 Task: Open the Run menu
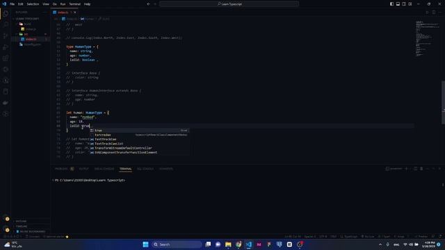(63, 4)
